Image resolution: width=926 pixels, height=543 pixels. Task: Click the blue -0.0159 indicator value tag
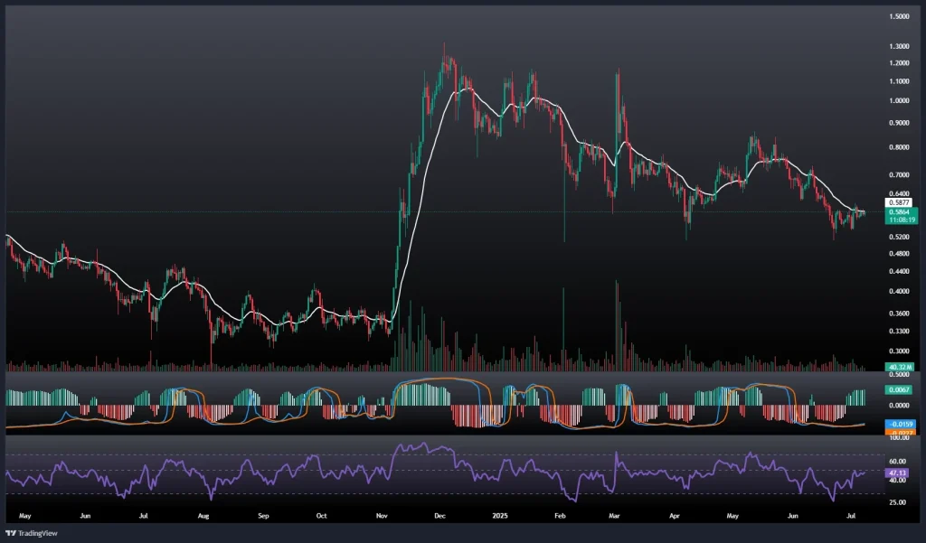(x=898, y=423)
